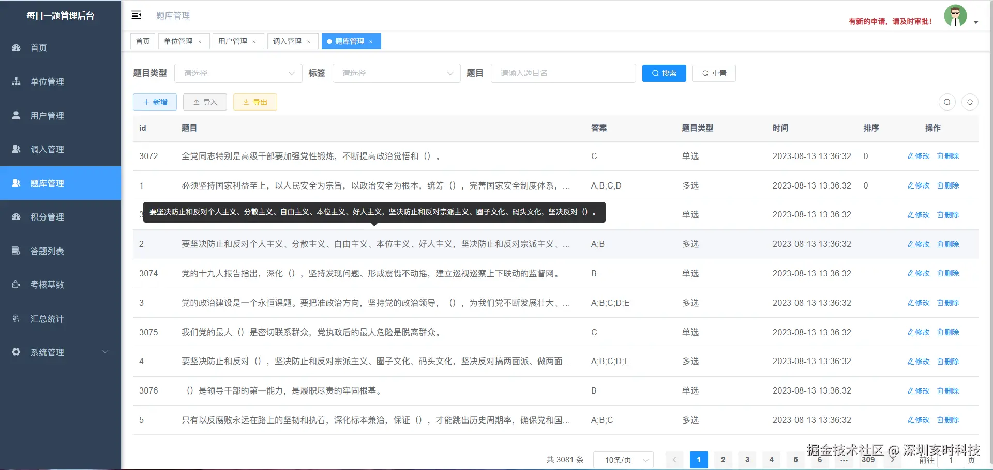Close the 调入管理 tab
The height and width of the screenshot is (470, 993).
309,42
